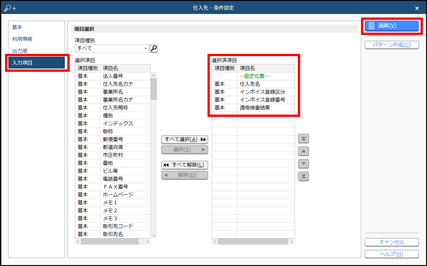
Task: Select インデックス row in list
Action: pos(113,123)
